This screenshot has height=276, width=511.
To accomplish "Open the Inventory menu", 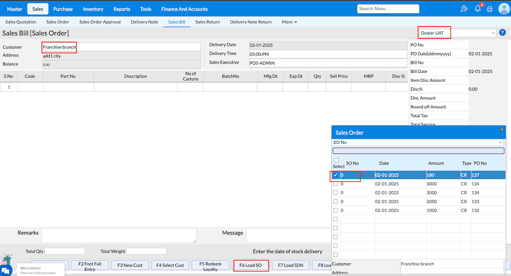I will [93, 9].
